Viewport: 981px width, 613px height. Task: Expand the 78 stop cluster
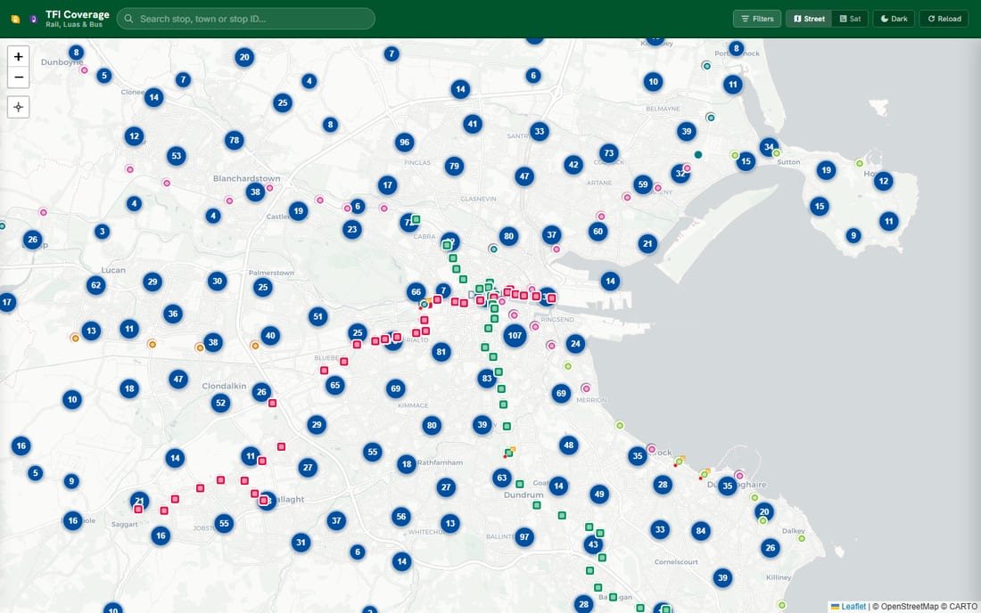pos(234,141)
